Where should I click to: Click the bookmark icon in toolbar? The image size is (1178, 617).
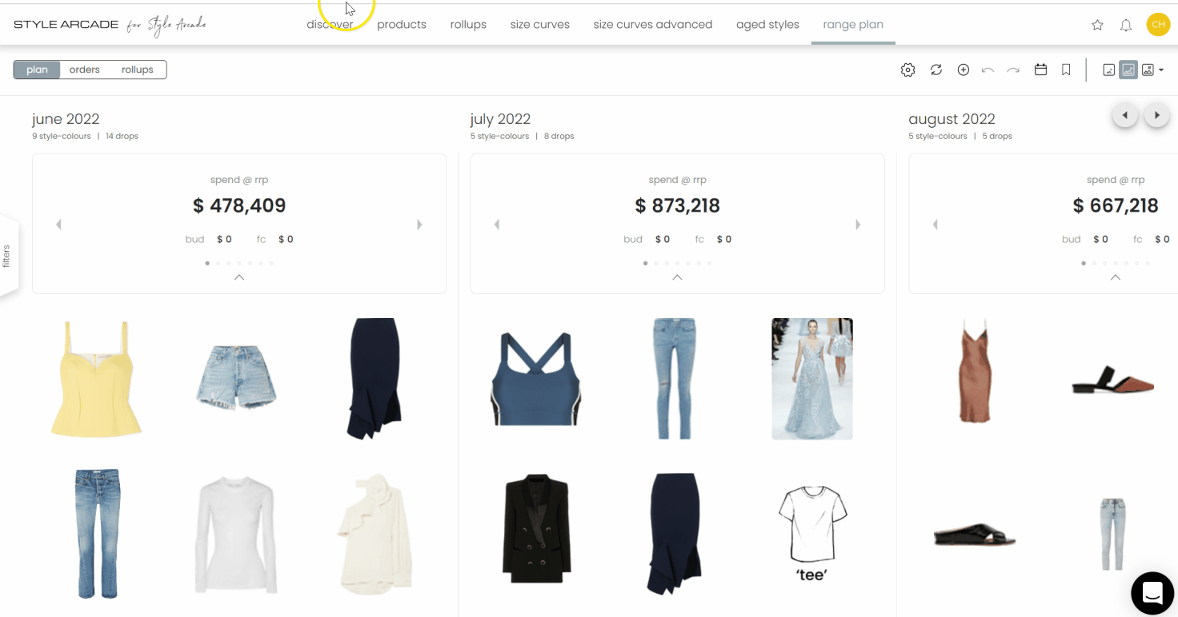1066,70
